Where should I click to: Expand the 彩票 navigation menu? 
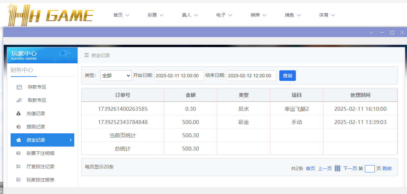(x=156, y=15)
